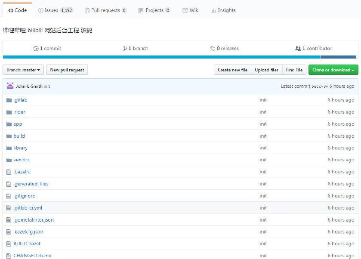Open the library folder
This screenshot has height=259, width=361.
click(x=20, y=148)
